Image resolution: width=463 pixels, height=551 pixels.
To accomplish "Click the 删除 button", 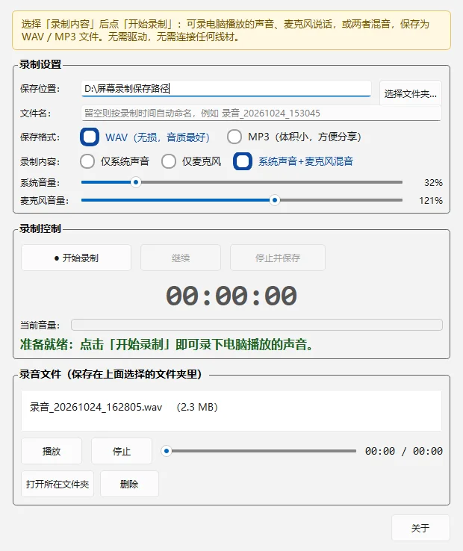I will [129, 484].
